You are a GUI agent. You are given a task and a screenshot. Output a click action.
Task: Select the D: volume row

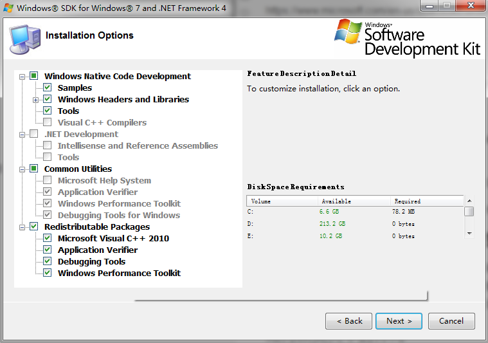(355, 224)
